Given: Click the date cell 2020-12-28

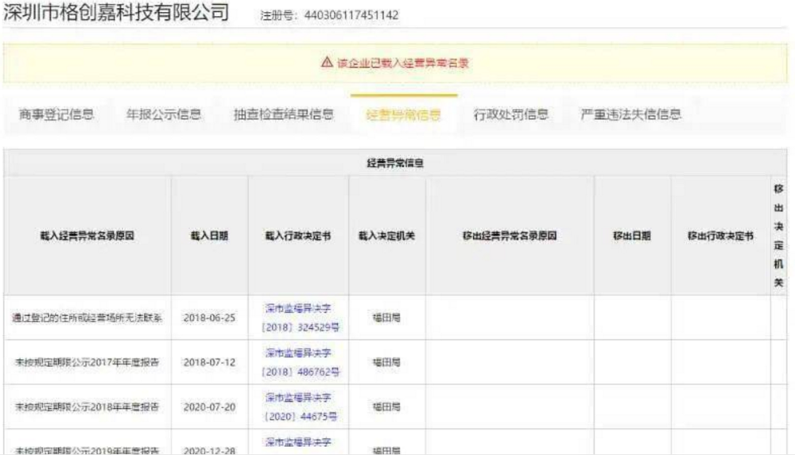Looking at the screenshot, I should tap(209, 450).
